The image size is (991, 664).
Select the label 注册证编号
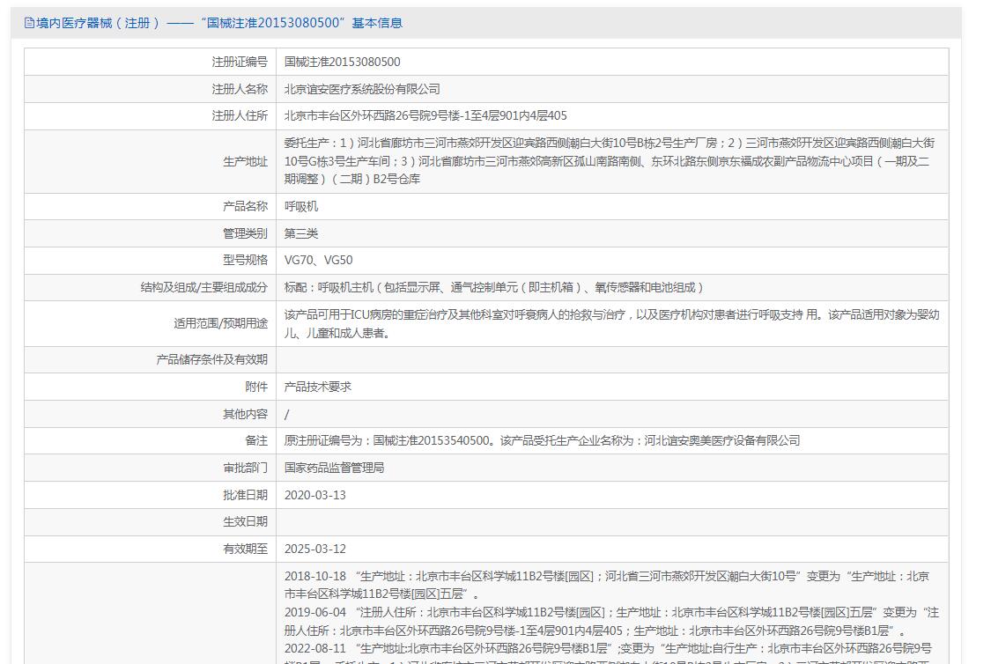[240, 62]
